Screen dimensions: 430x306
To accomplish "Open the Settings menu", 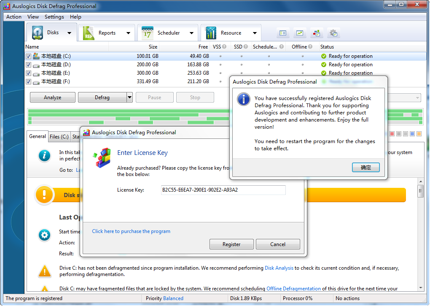I will tap(54, 17).
